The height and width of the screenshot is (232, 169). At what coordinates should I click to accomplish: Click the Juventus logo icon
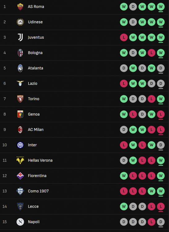point(20,37)
